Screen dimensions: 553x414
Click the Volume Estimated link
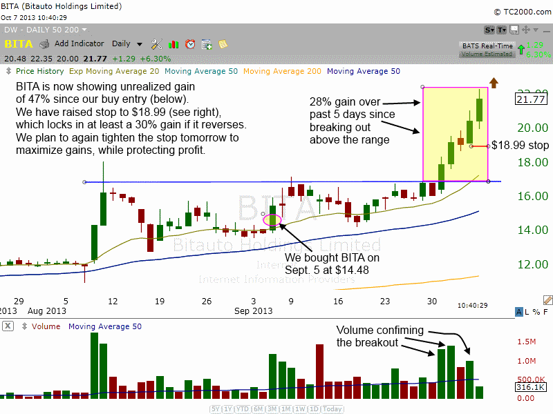(487, 54)
